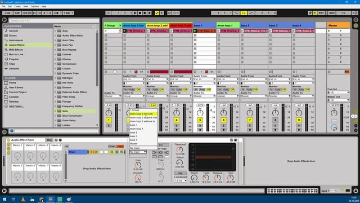The image size is (360, 203).
Task: Toggle track 9 activator on bass 4
Action: coord(299,120)
